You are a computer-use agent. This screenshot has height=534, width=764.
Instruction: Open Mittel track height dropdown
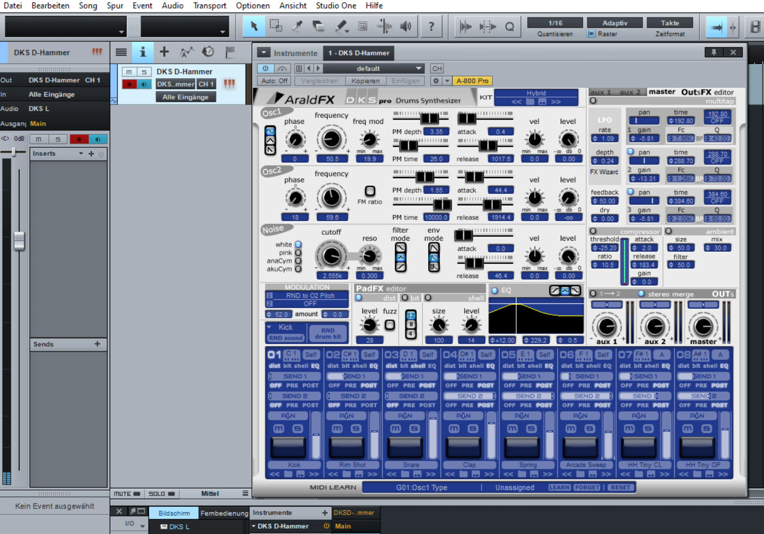click(245, 493)
